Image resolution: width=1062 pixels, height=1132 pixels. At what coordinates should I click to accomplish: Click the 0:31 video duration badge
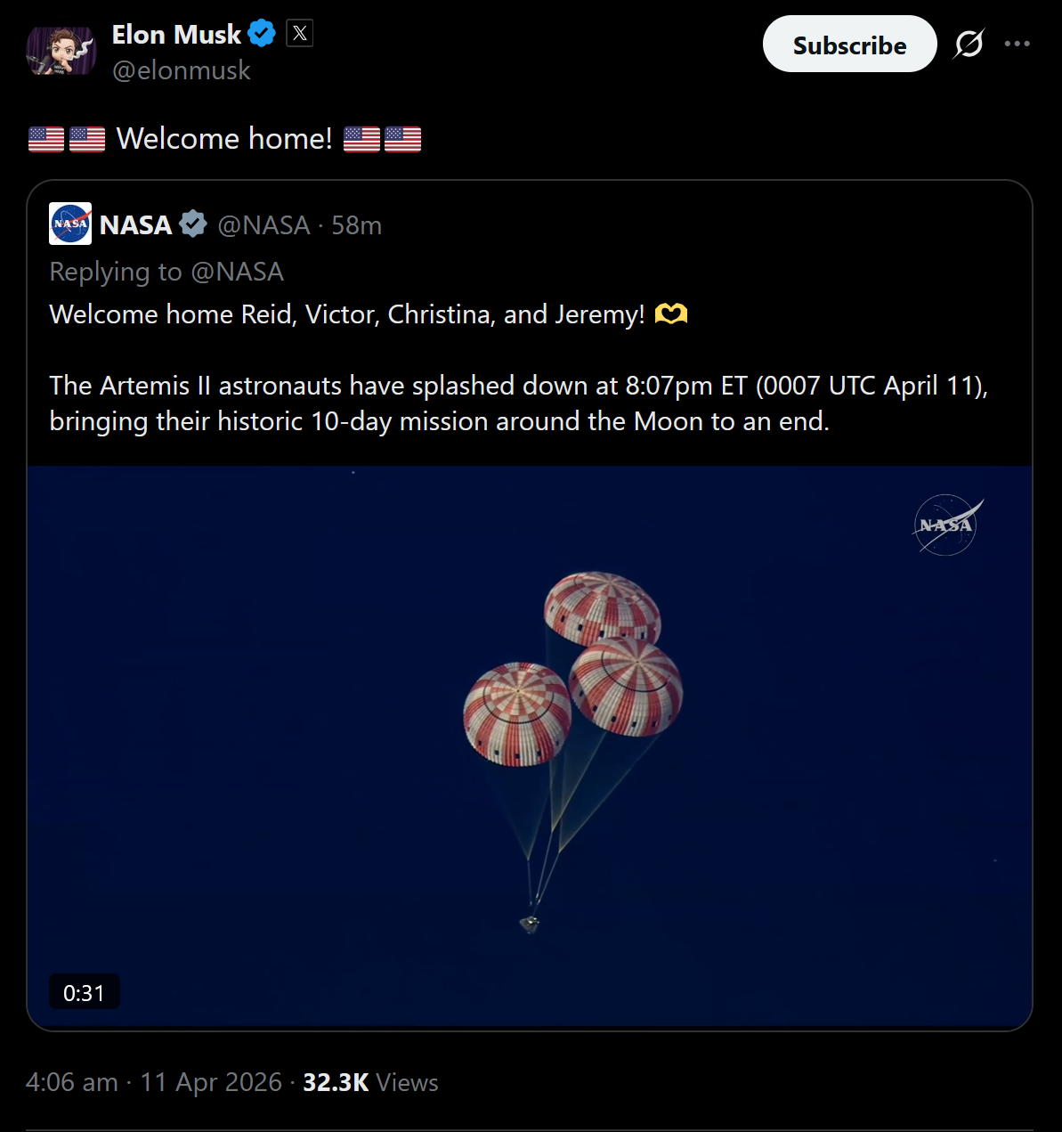pyautogui.click(x=84, y=993)
